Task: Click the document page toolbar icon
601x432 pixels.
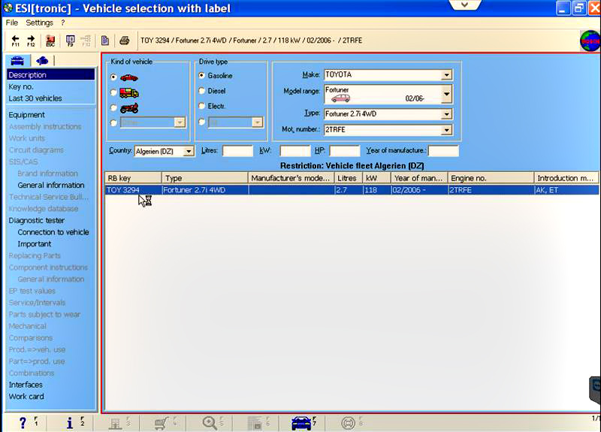Action: pos(105,41)
